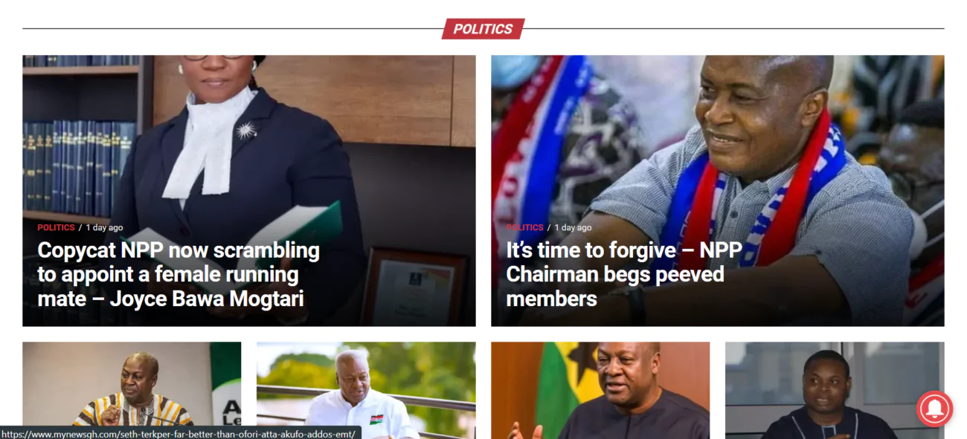Image resolution: width=967 pixels, height=439 pixels.
Task: Open the POLITICS section header badge
Action: (483, 29)
